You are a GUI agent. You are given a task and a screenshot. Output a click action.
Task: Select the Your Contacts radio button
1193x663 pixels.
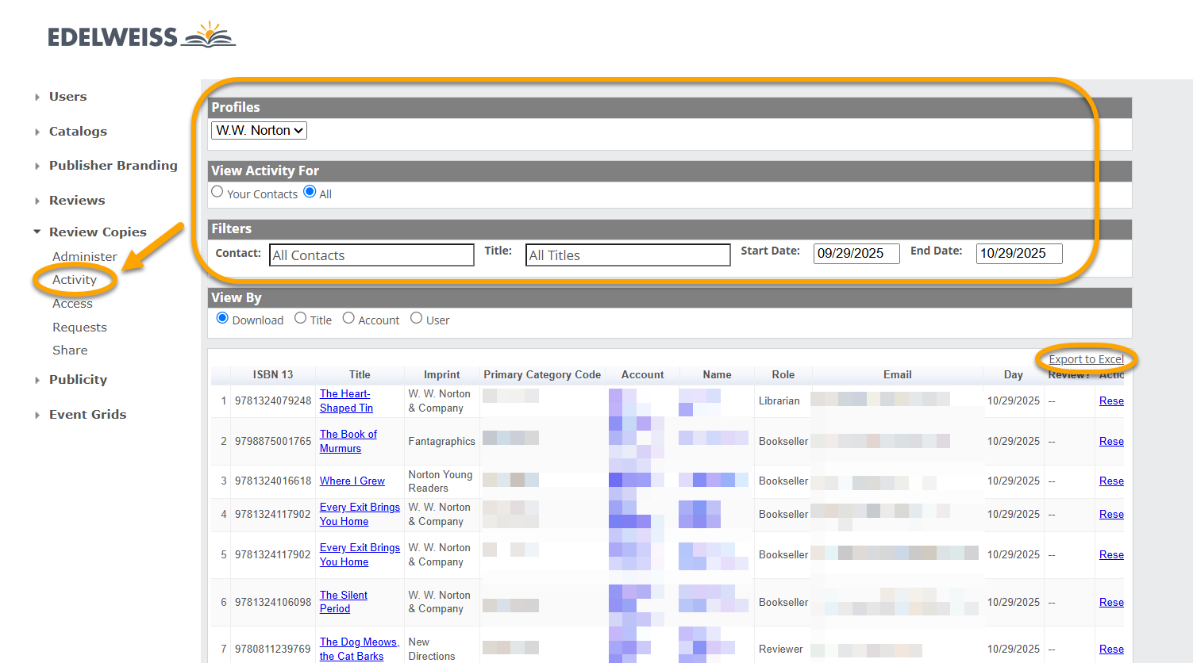[217, 192]
